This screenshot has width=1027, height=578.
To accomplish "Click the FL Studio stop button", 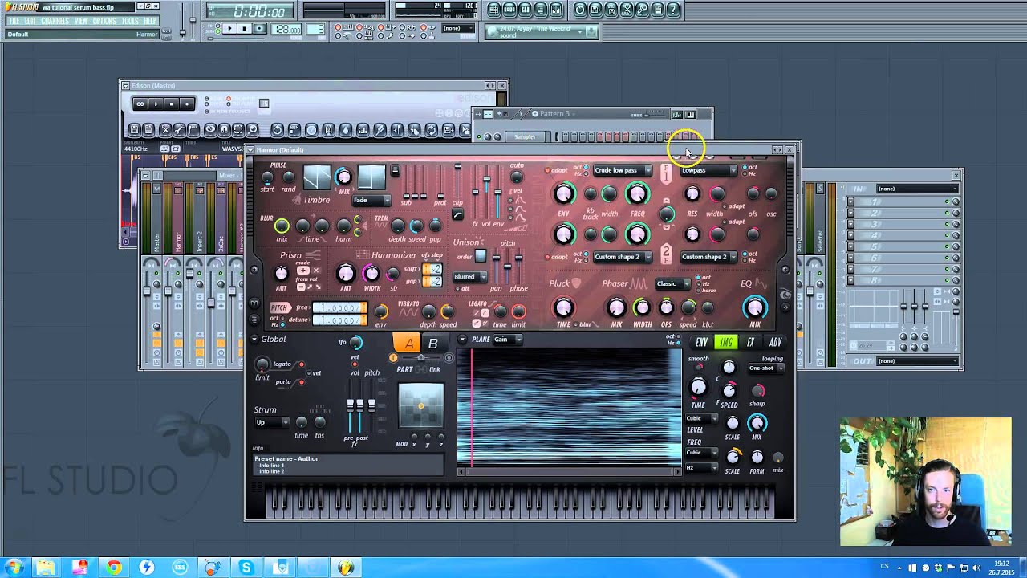I will coord(245,29).
